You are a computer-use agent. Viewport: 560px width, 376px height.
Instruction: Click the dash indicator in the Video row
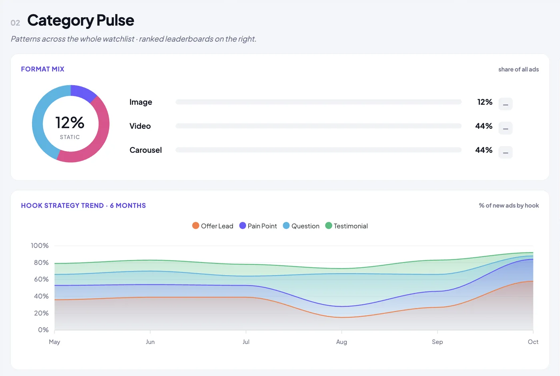pos(505,128)
